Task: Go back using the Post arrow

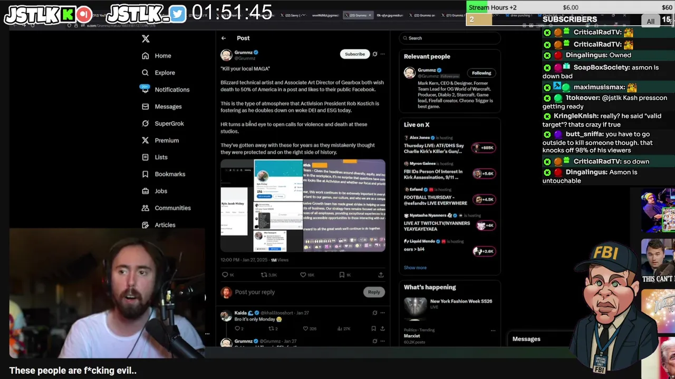Action: [x=224, y=38]
